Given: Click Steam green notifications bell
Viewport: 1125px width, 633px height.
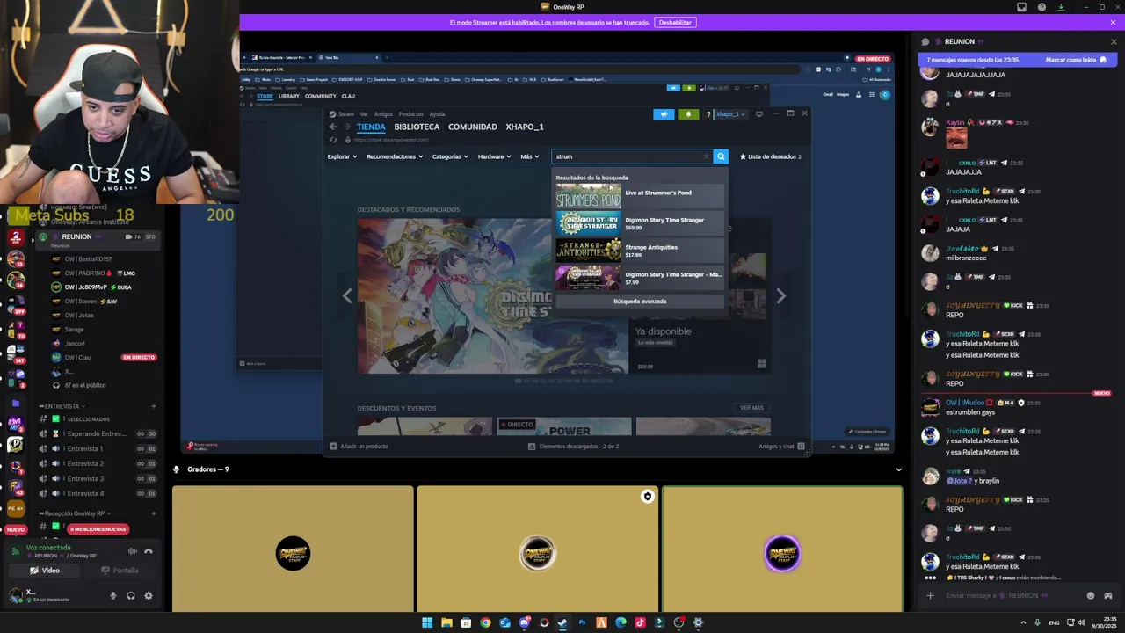Looking at the screenshot, I should 688,113.
